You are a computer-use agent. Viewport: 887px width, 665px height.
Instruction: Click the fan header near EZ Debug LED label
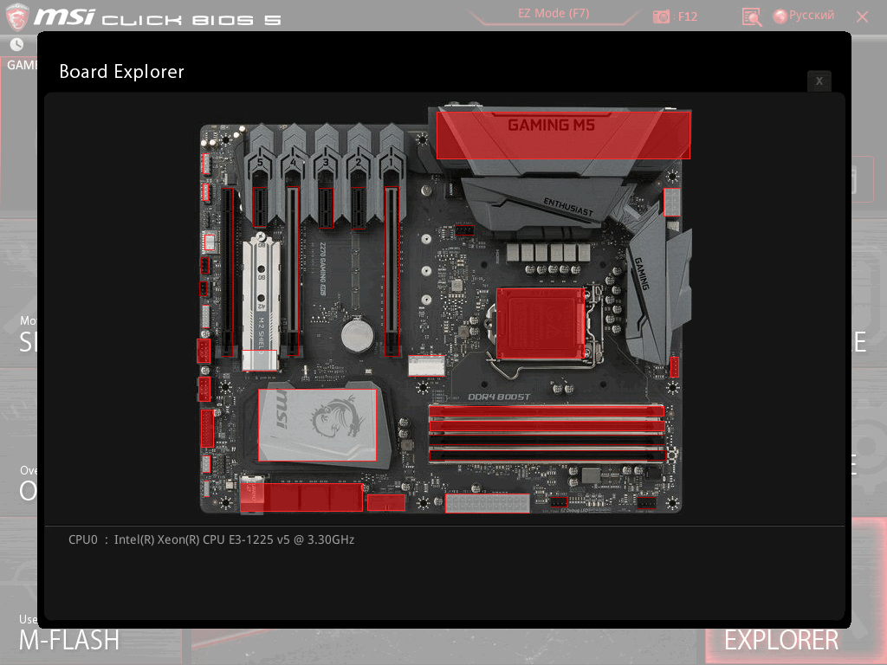pyautogui.click(x=559, y=502)
